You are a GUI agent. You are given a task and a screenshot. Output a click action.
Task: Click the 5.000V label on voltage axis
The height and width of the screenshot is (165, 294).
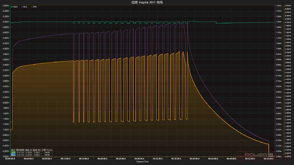coord(5,22)
